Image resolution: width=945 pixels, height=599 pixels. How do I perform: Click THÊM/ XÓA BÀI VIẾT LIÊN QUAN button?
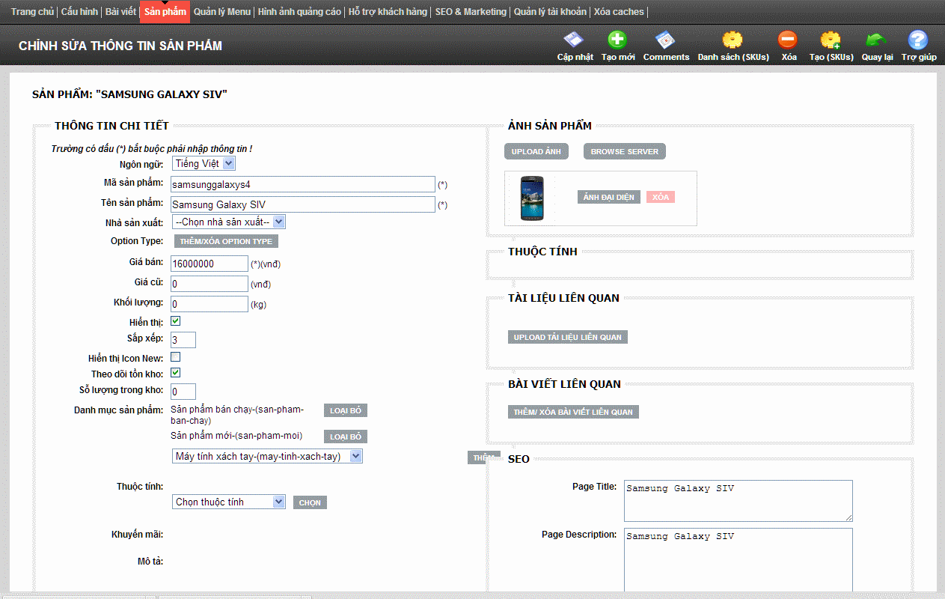point(573,412)
